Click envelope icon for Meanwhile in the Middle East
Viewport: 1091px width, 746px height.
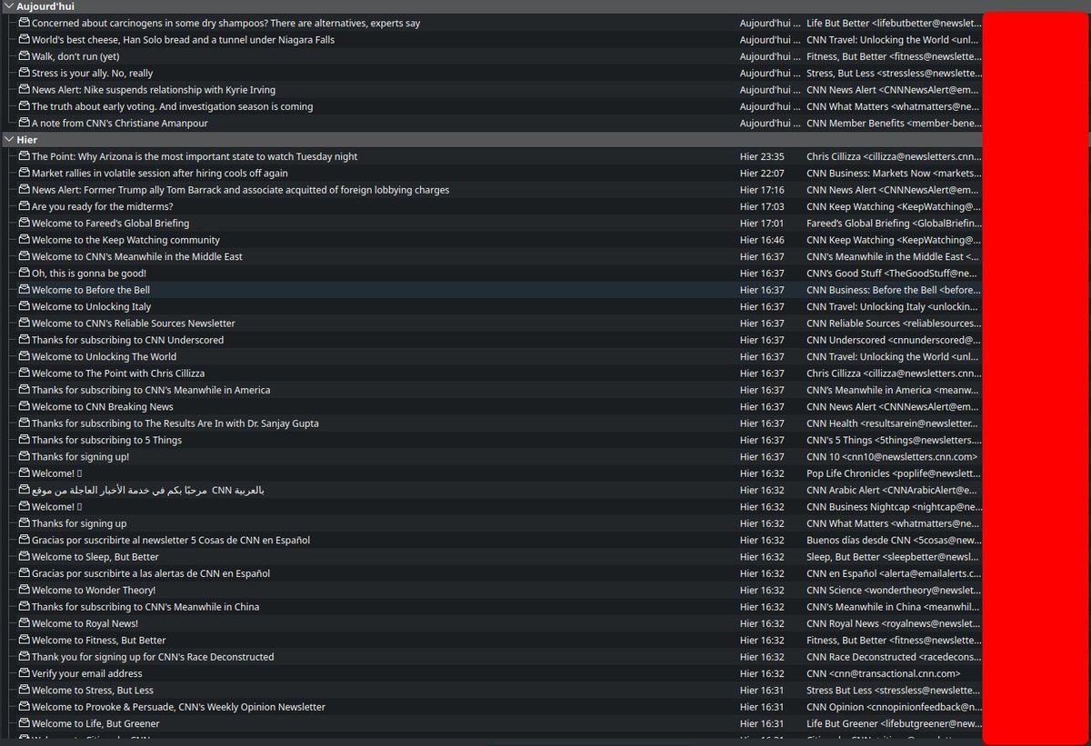[25, 256]
